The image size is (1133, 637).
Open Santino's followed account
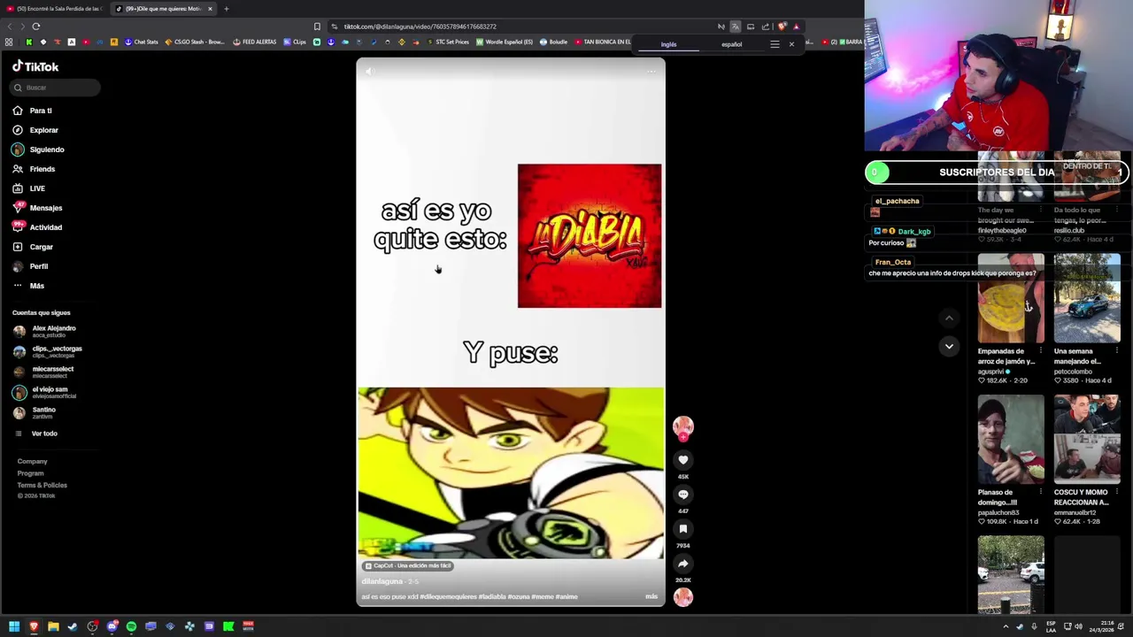point(35,412)
